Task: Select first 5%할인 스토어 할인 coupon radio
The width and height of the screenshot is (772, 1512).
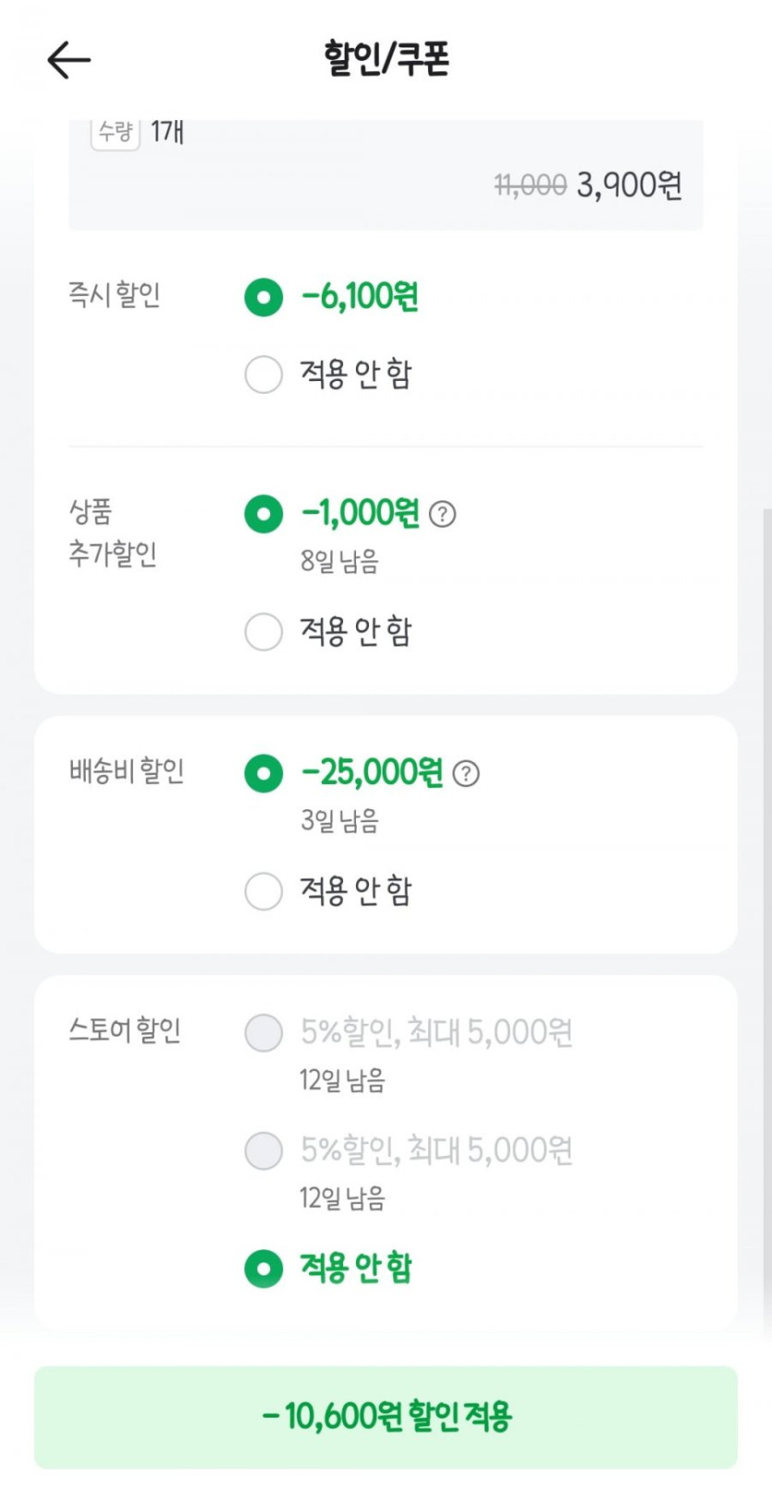Action: [263, 1033]
